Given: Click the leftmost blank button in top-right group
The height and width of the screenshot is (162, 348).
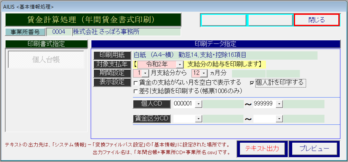Looking at the screenshot, I should (224, 20).
